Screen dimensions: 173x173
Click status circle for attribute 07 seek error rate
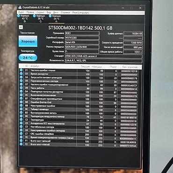tap(21, 85)
